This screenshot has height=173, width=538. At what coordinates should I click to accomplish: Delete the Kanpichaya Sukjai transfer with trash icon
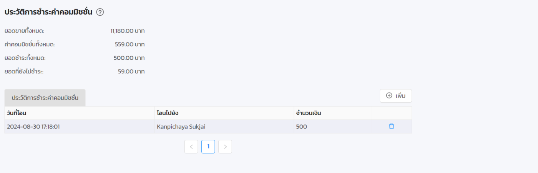tap(391, 126)
